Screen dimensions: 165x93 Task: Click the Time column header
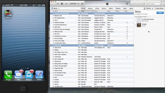(x=79, y=11)
